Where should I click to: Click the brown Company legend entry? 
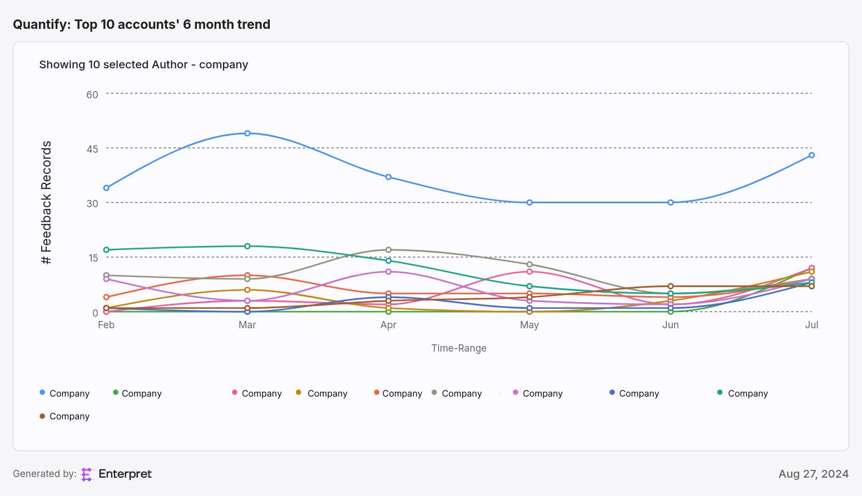[65, 416]
